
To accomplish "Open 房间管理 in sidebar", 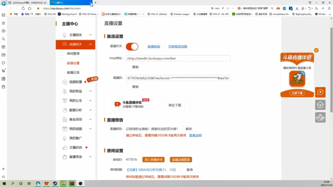I will 73,54.
